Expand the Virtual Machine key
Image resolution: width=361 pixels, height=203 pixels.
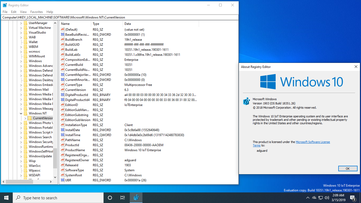point(21,28)
